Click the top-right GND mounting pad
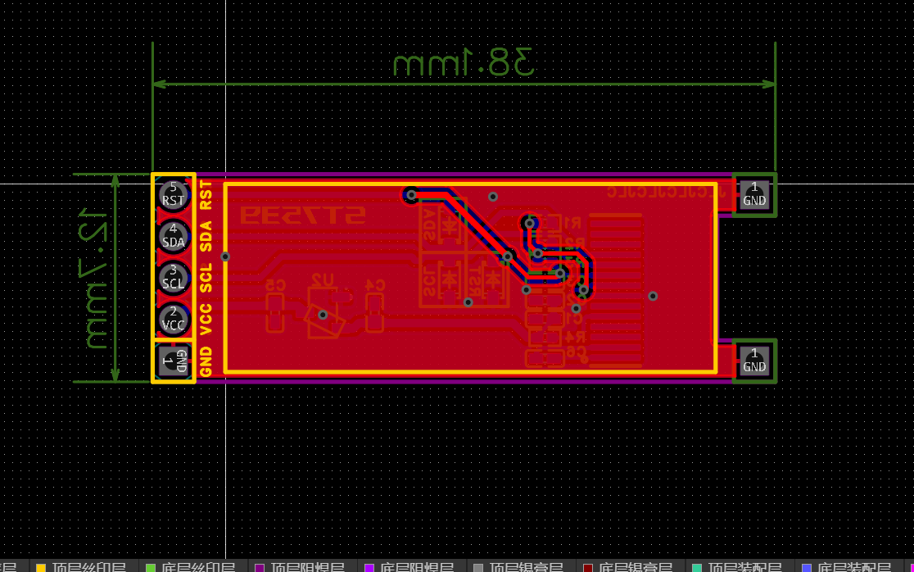This screenshot has height=572, width=914. coord(753,195)
